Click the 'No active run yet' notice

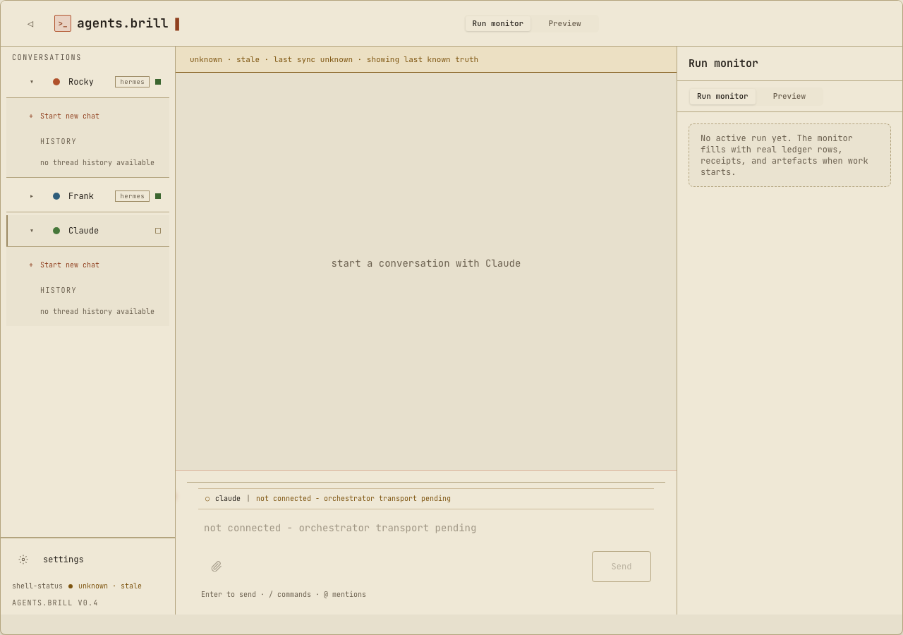(x=789, y=155)
